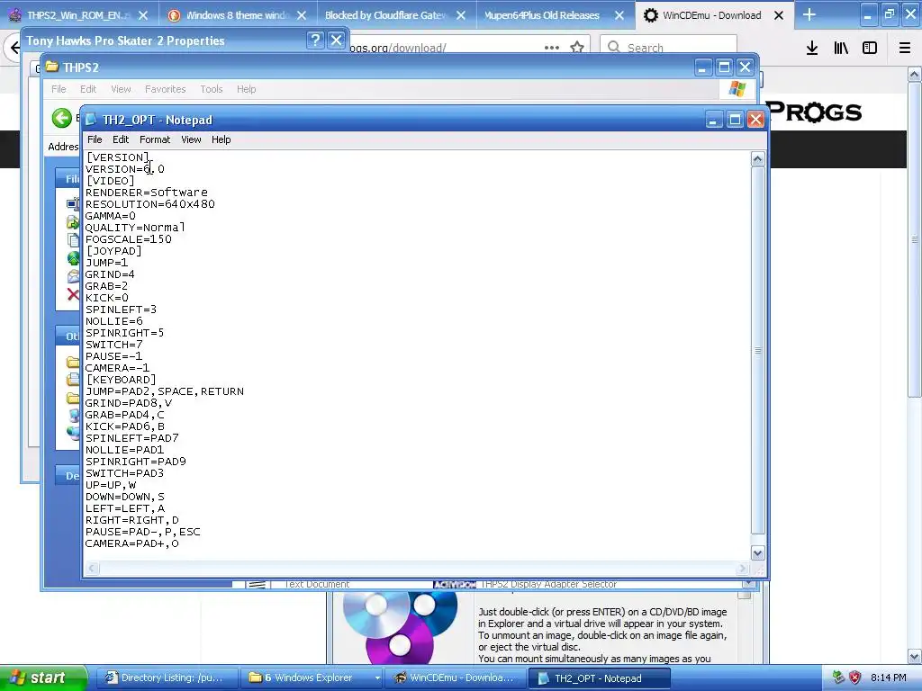Open Notepad Help menu

point(221,139)
